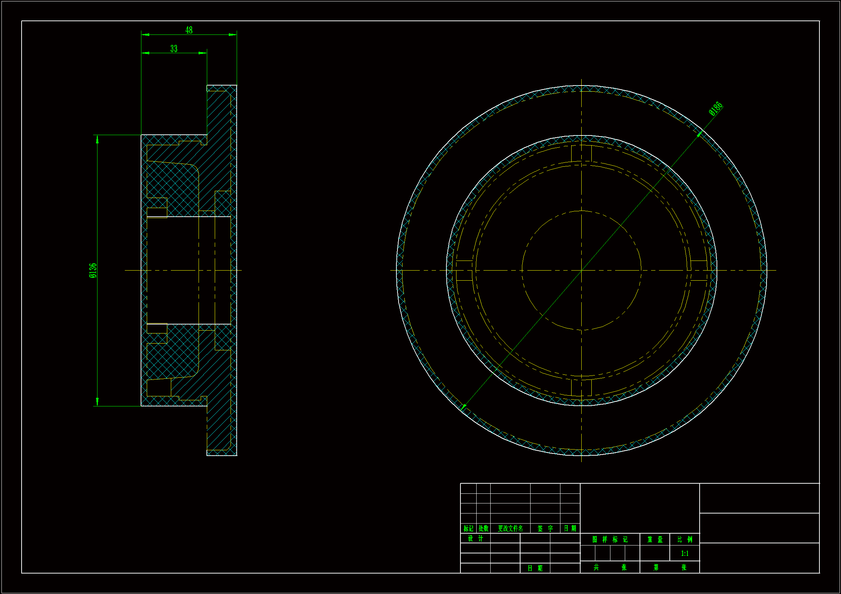Click the 48 dimension text
The width and height of the screenshot is (841, 594).
tap(188, 30)
